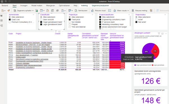Select the Format painter brush icon
This screenshot has width=169, height=104.
[9, 10]
